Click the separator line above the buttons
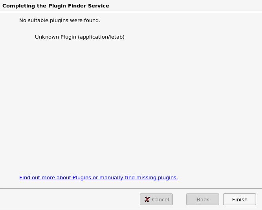This screenshot has height=210, width=262. [x=131, y=188]
